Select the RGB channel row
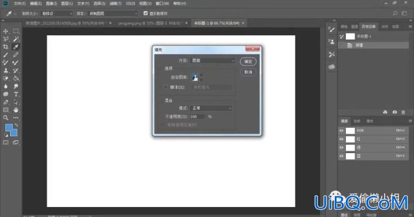The height and width of the screenshot is (217, 414). pos(373,131)
